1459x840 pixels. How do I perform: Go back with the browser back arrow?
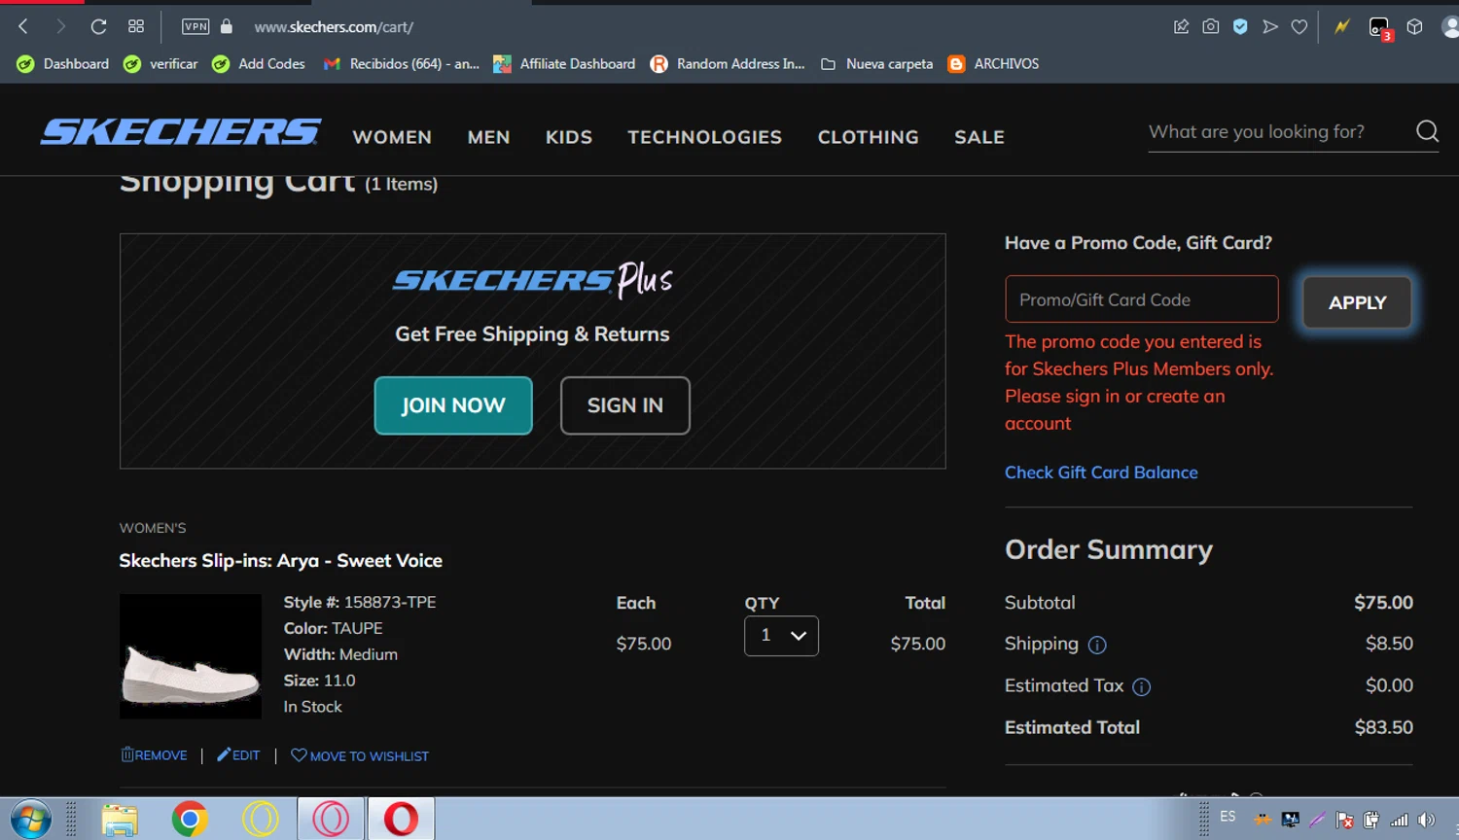(x=23, y=26)
